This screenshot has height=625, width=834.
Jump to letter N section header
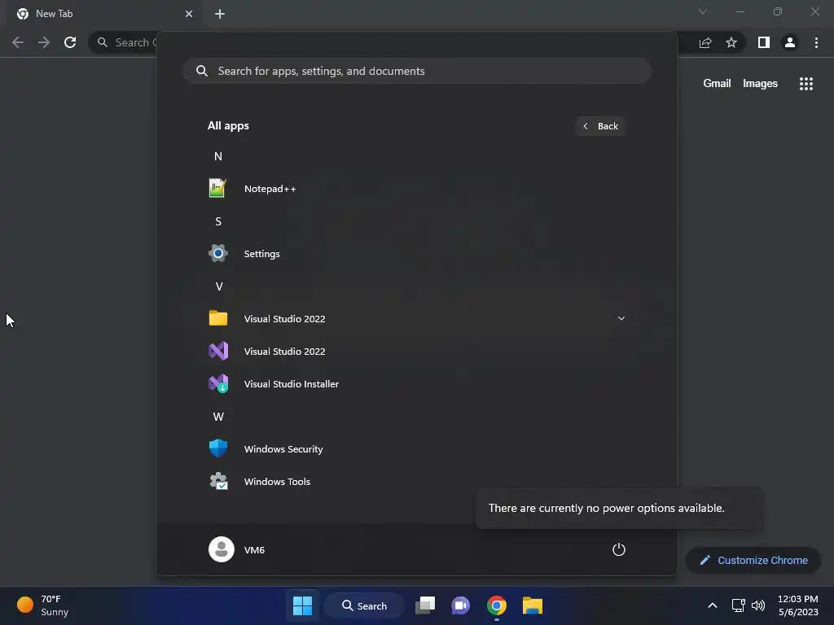[x=218, y=156]
